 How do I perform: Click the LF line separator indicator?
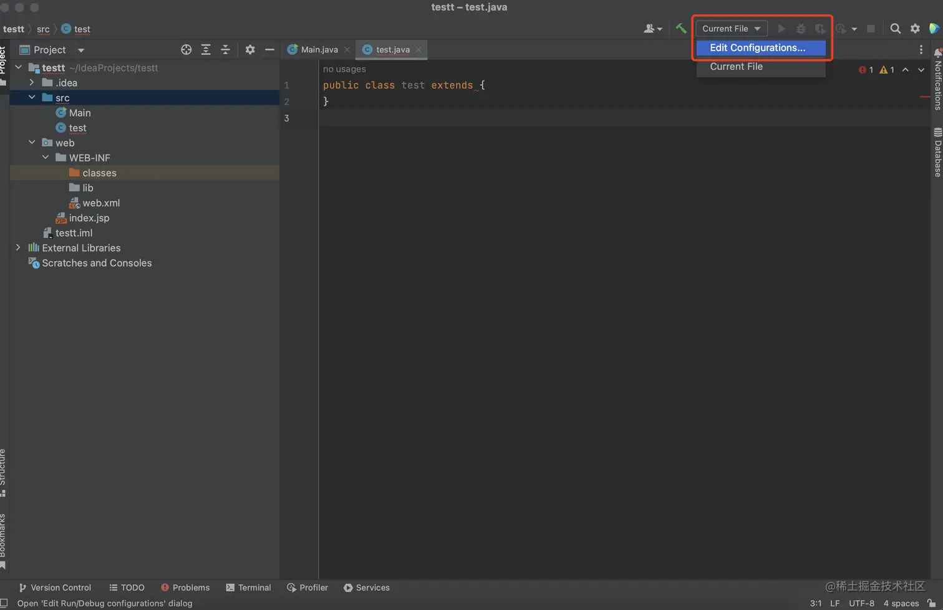[834, 603]
